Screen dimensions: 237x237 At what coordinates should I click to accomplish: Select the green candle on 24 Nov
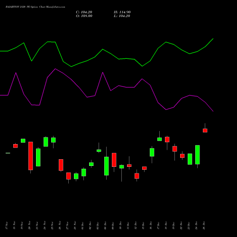[x=46, y=142]
